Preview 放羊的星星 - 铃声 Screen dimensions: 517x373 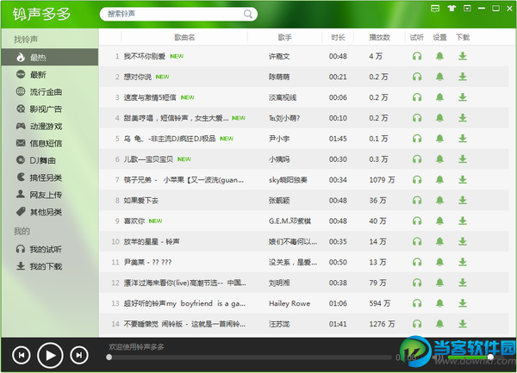point(417,241)
